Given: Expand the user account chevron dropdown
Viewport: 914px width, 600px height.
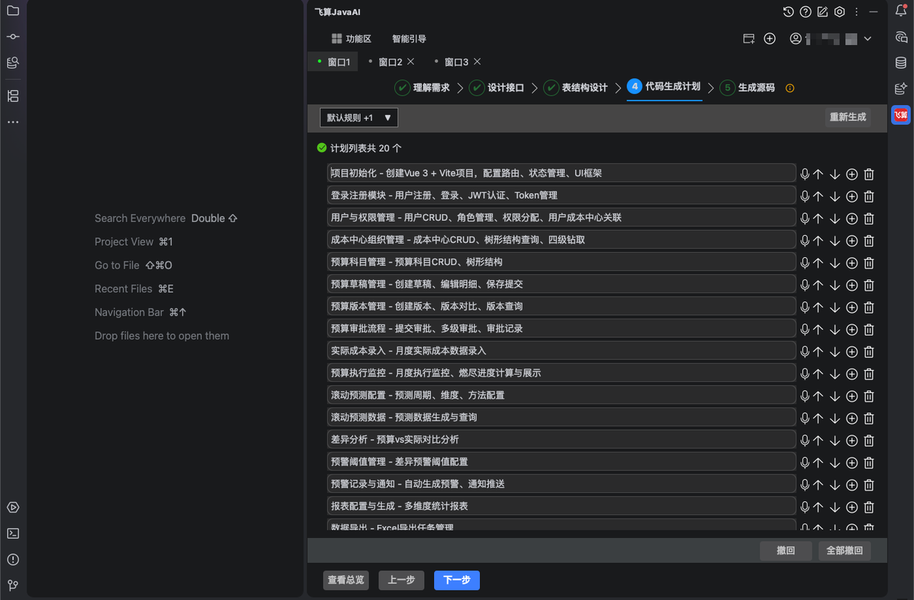Looking at the screenshot, I should pyautogui.click(x=868, y=39).
